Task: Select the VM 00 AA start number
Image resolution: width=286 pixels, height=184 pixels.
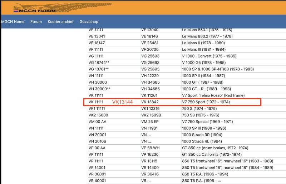Action: pyautogui.click(x=98, y=122)
